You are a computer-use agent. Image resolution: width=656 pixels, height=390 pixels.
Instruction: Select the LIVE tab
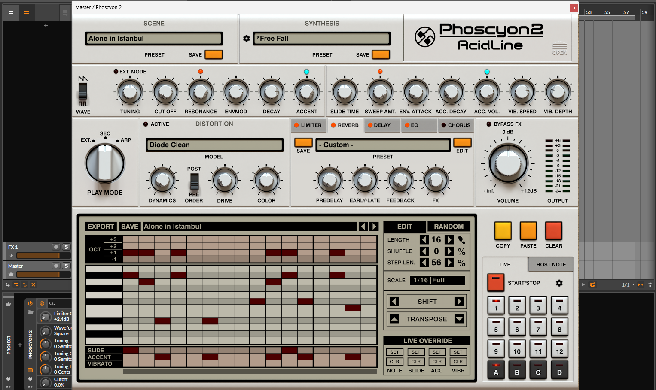coord(505,265)
